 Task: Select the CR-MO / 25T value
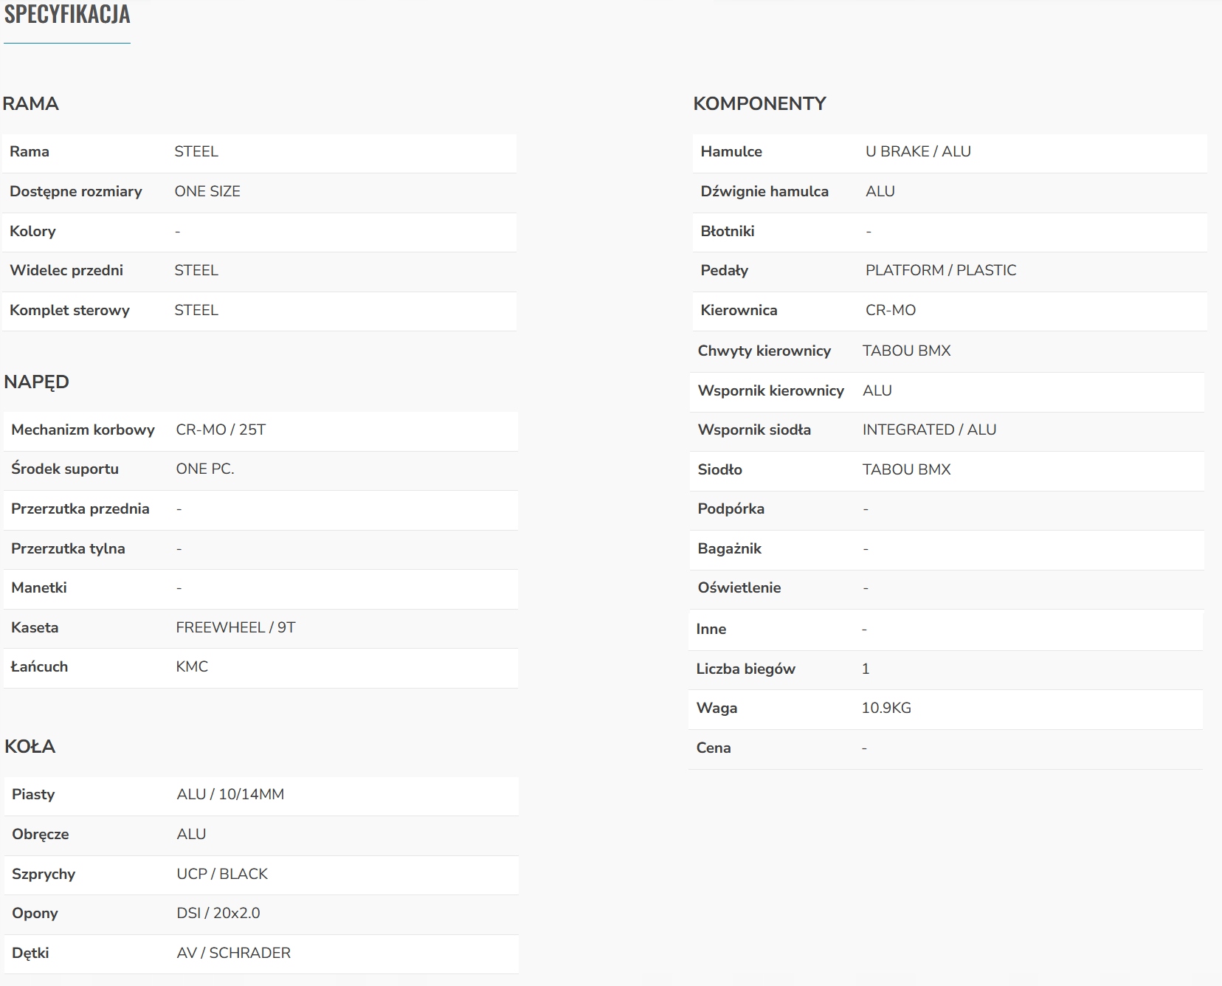pyautogui.click(x=221, y=430)
